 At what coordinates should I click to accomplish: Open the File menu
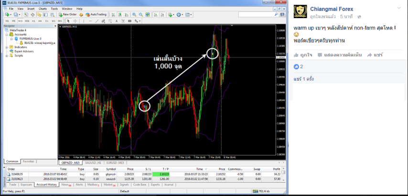pos(11,9)
